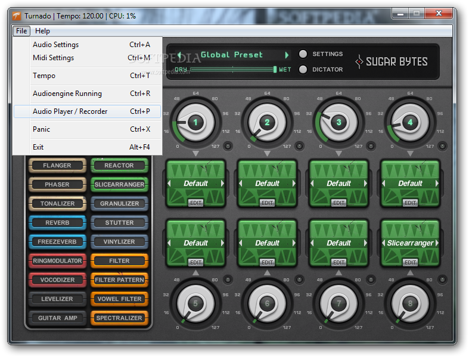Click knob 2 dial

pos(267,122)
